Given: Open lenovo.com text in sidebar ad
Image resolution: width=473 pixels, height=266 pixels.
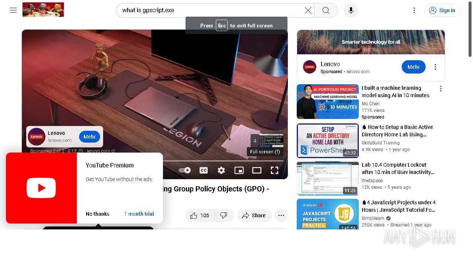Looking at the screenshot, I should click(358, 72).
